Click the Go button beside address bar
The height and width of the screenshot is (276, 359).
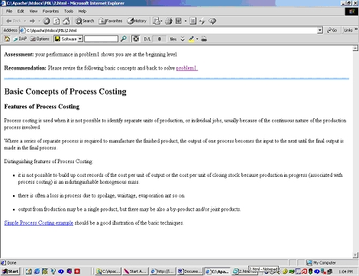click(332, 30)
